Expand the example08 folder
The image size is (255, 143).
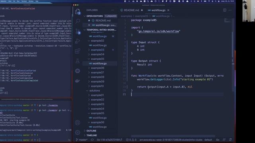[97, 77]
